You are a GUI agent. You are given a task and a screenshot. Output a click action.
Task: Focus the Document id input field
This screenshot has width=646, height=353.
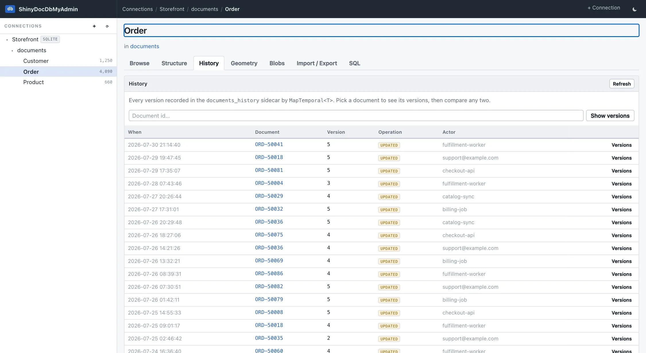[x=356, y=116]
